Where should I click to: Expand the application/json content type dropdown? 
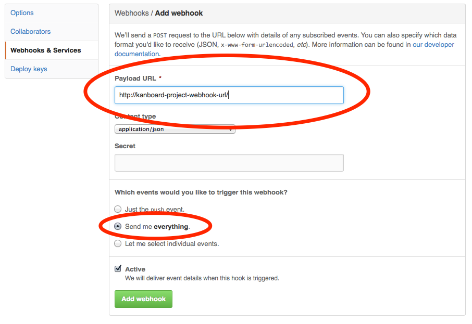tap(175, 129)
